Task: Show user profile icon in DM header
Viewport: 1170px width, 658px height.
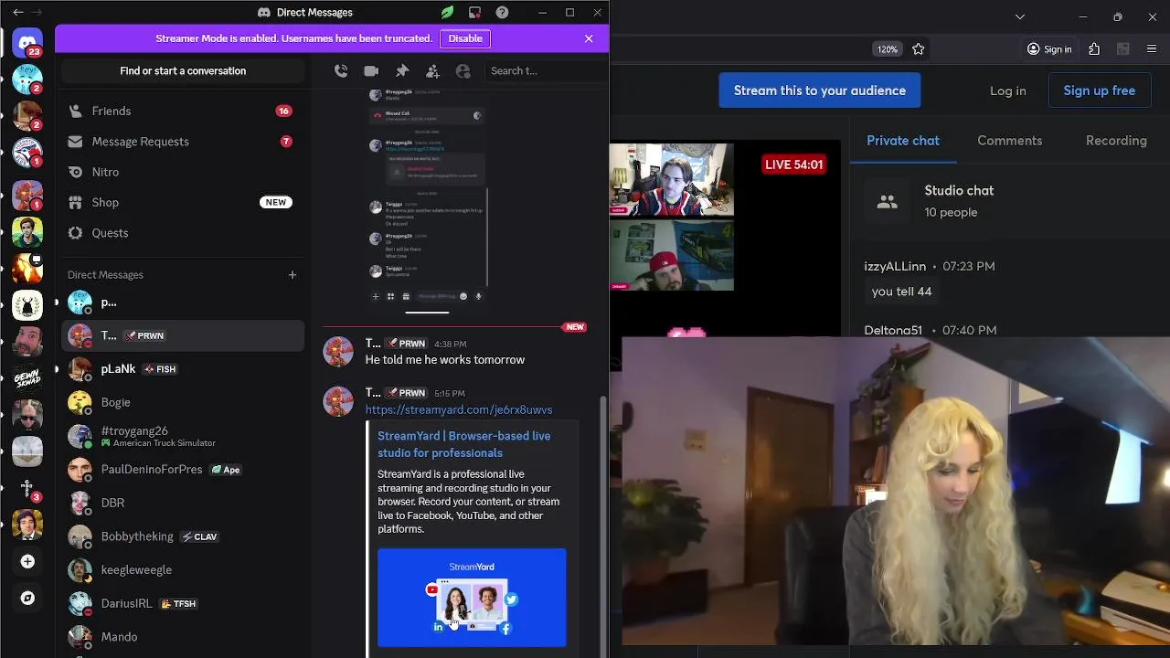Action: pyautogui.click(x=463, y=70)
